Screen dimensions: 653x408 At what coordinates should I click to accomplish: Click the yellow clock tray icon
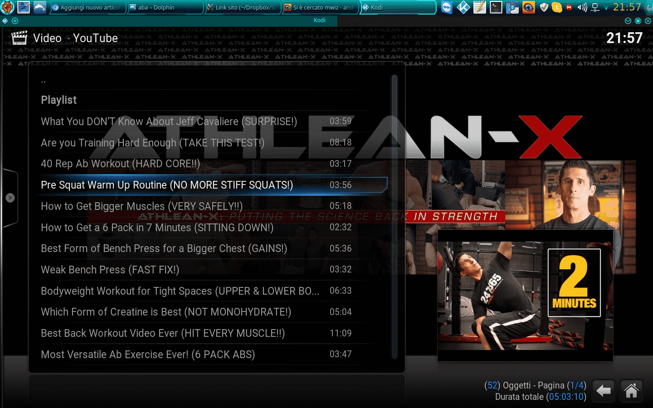click(556, 7)
